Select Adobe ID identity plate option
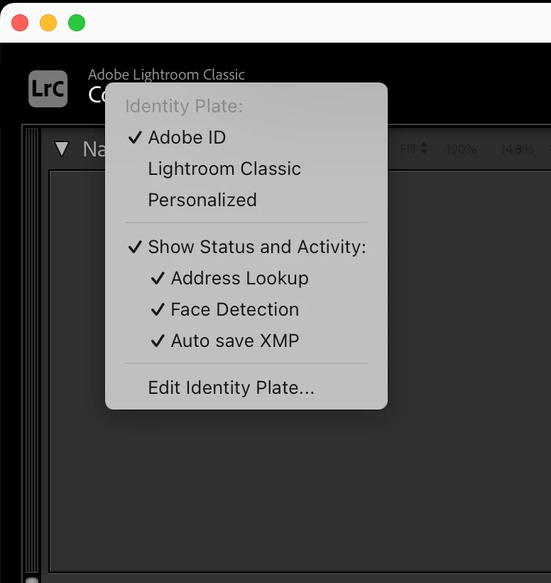551x583 pixels. click(246, 137)
